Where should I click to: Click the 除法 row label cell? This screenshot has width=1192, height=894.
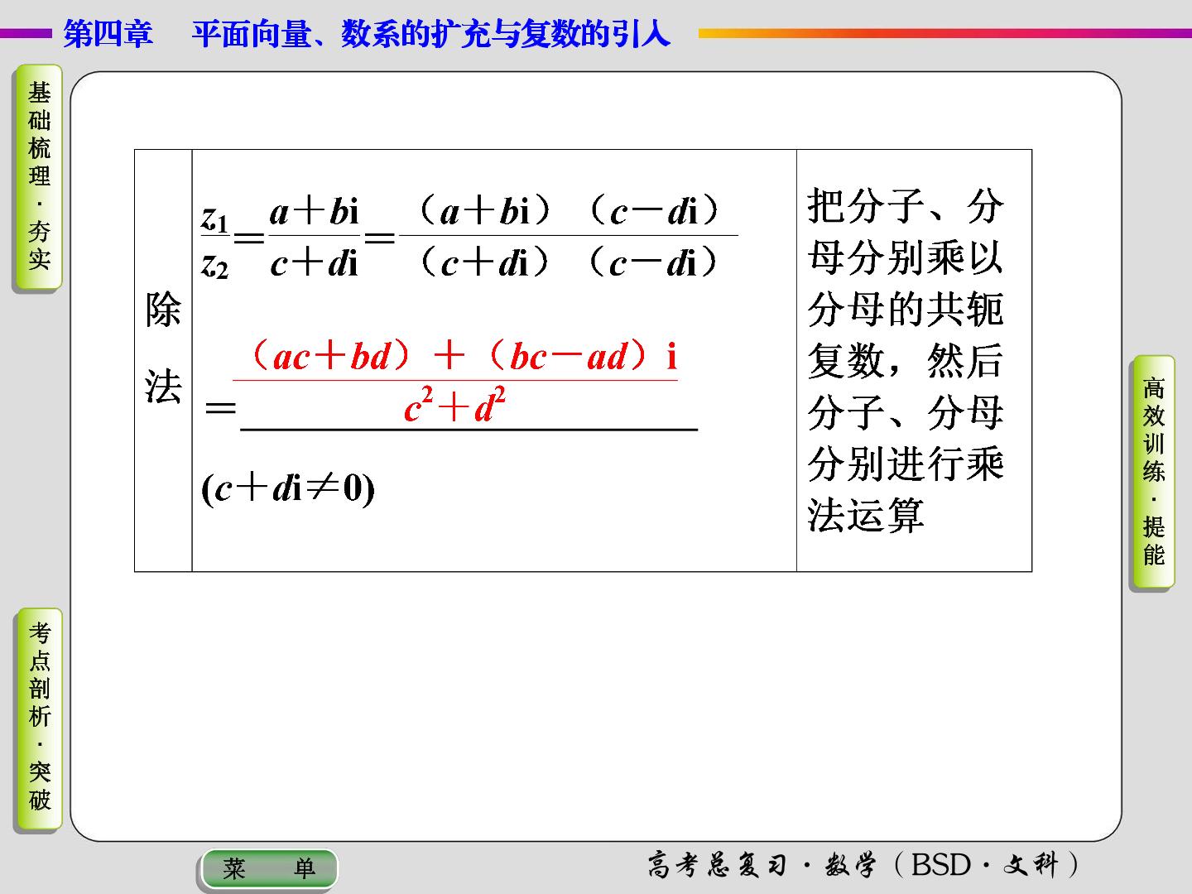[163, 360]
